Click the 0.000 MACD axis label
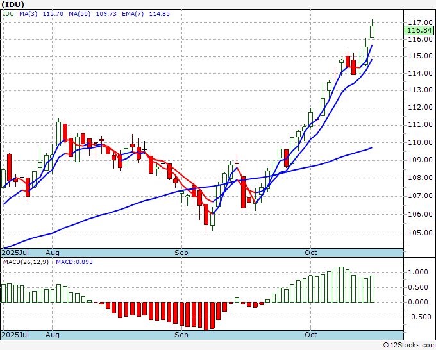The height and width of the screenshot is (350, 436). pyautogui.click(x=418, y=302)
